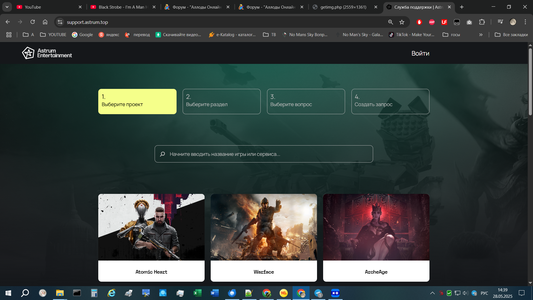Select step 1 Выберите проект
Screen dimensions: 533x300
(137, 101)
